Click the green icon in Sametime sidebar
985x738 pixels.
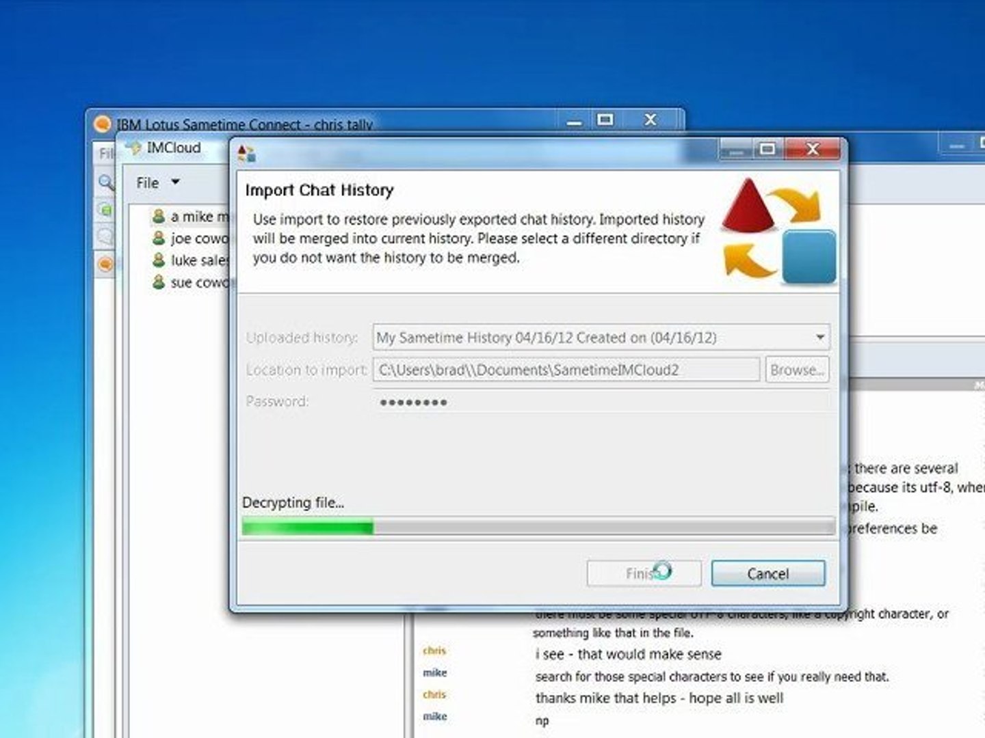click(105, 210)
